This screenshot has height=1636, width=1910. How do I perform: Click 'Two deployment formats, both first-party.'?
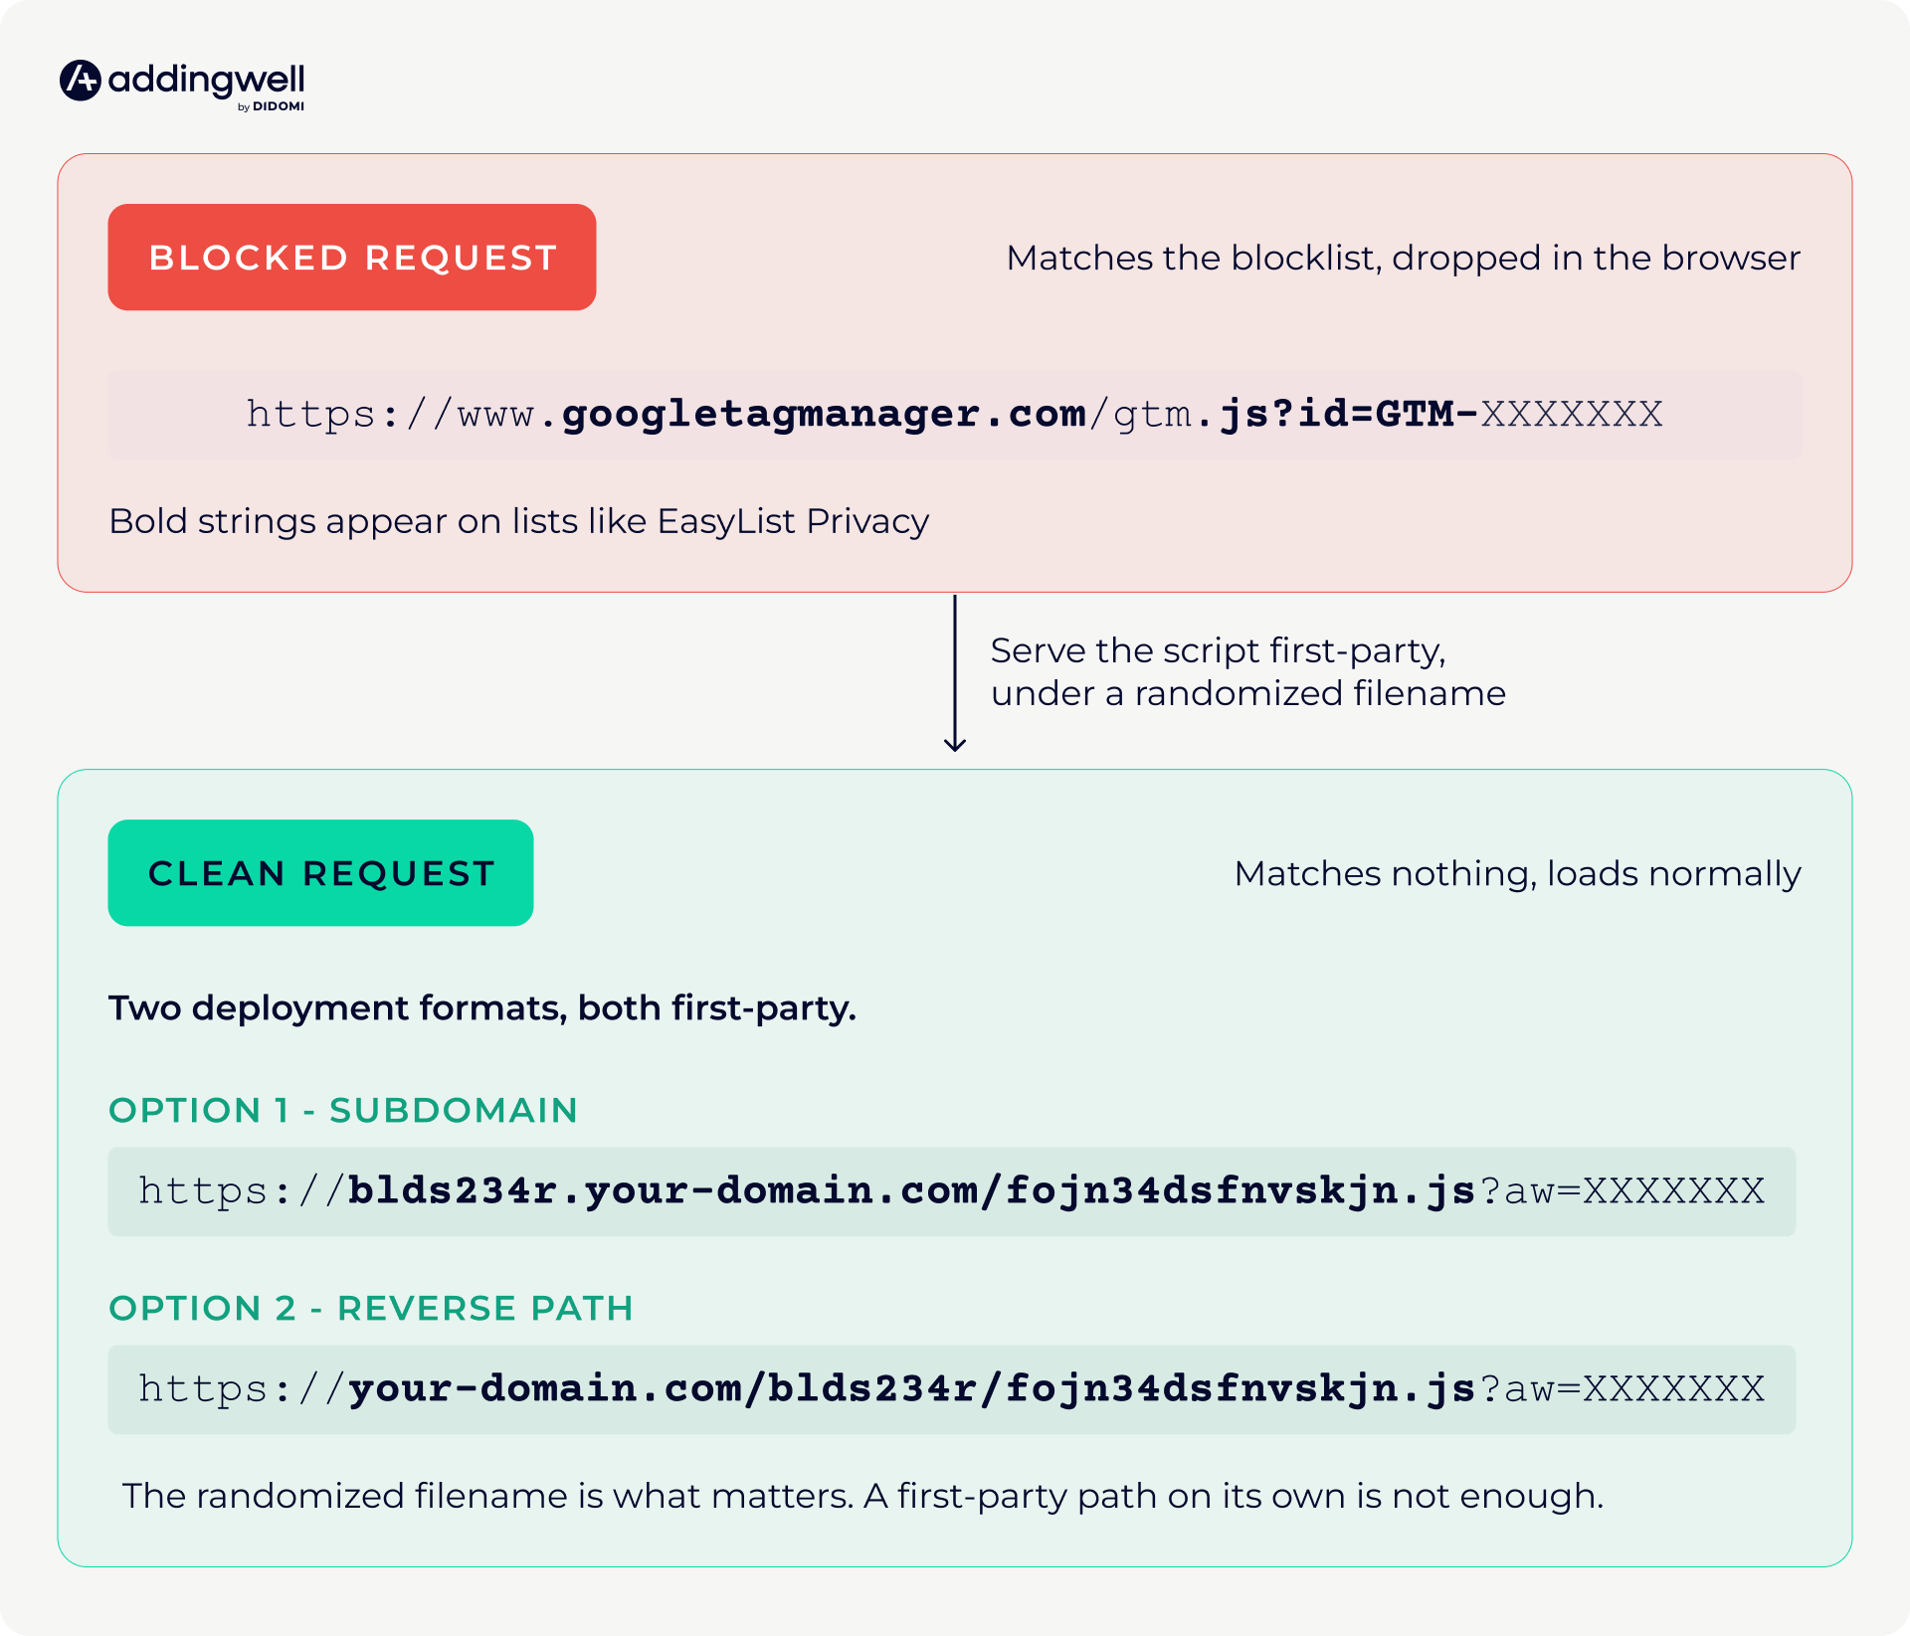click(482, 1008)
